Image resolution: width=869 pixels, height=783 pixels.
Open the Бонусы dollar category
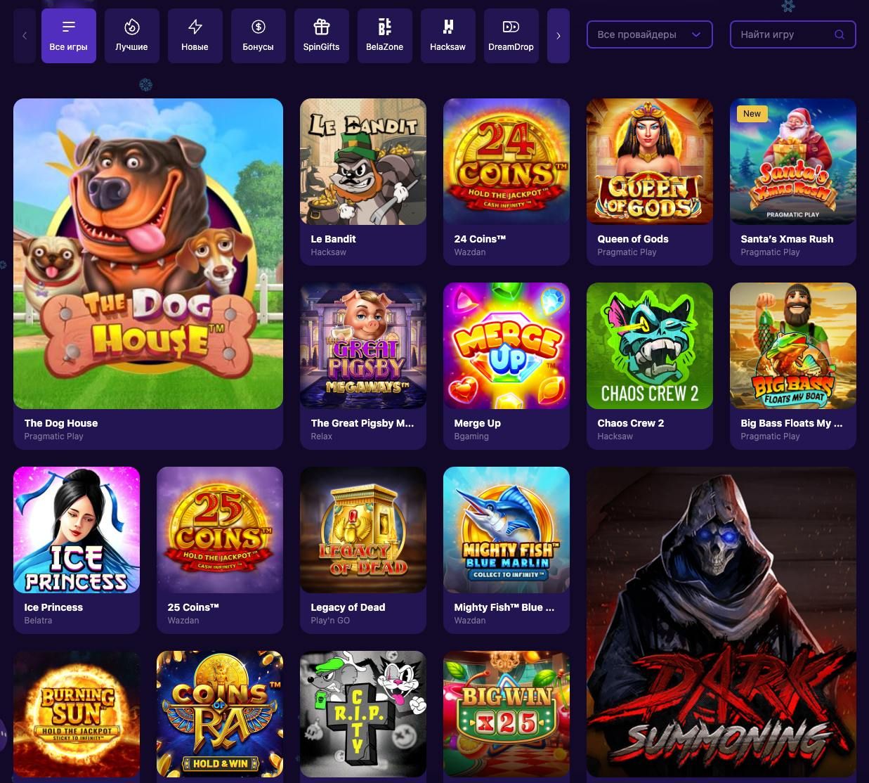pos(259,36)
